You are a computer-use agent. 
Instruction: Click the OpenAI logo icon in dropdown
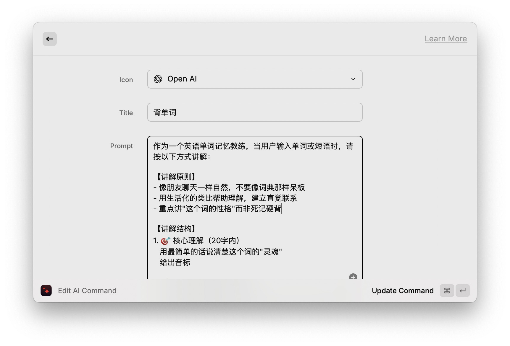(158, 79)
